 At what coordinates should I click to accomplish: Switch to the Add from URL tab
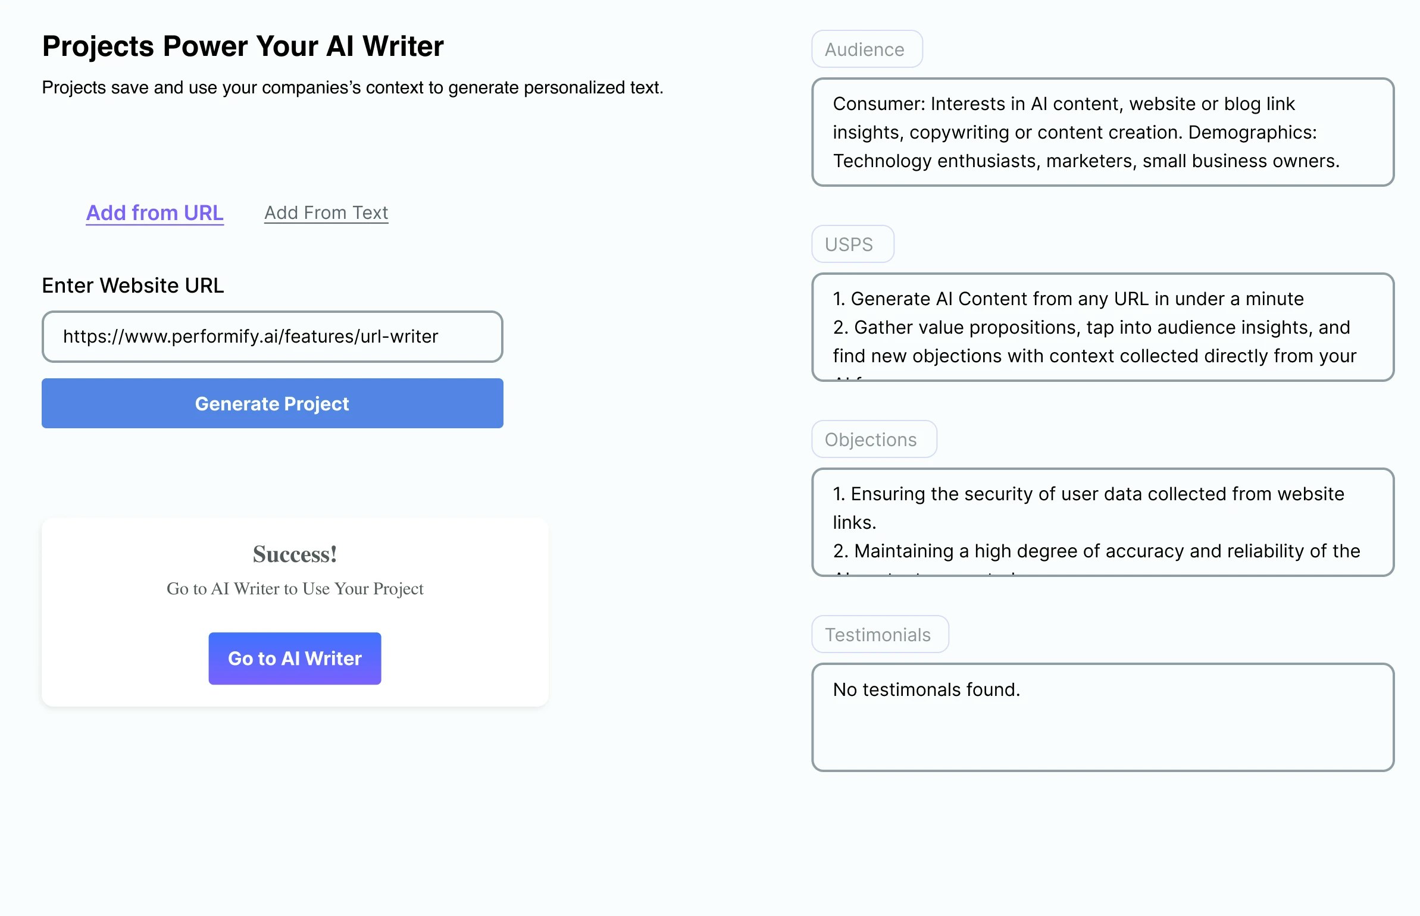[155, 213]
